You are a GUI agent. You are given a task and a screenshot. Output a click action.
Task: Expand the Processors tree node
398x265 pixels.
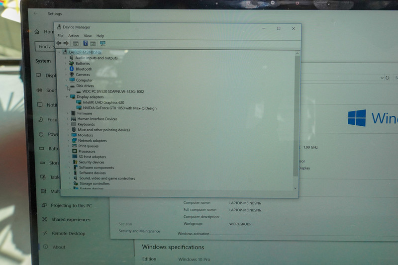(x=69, y=151)
